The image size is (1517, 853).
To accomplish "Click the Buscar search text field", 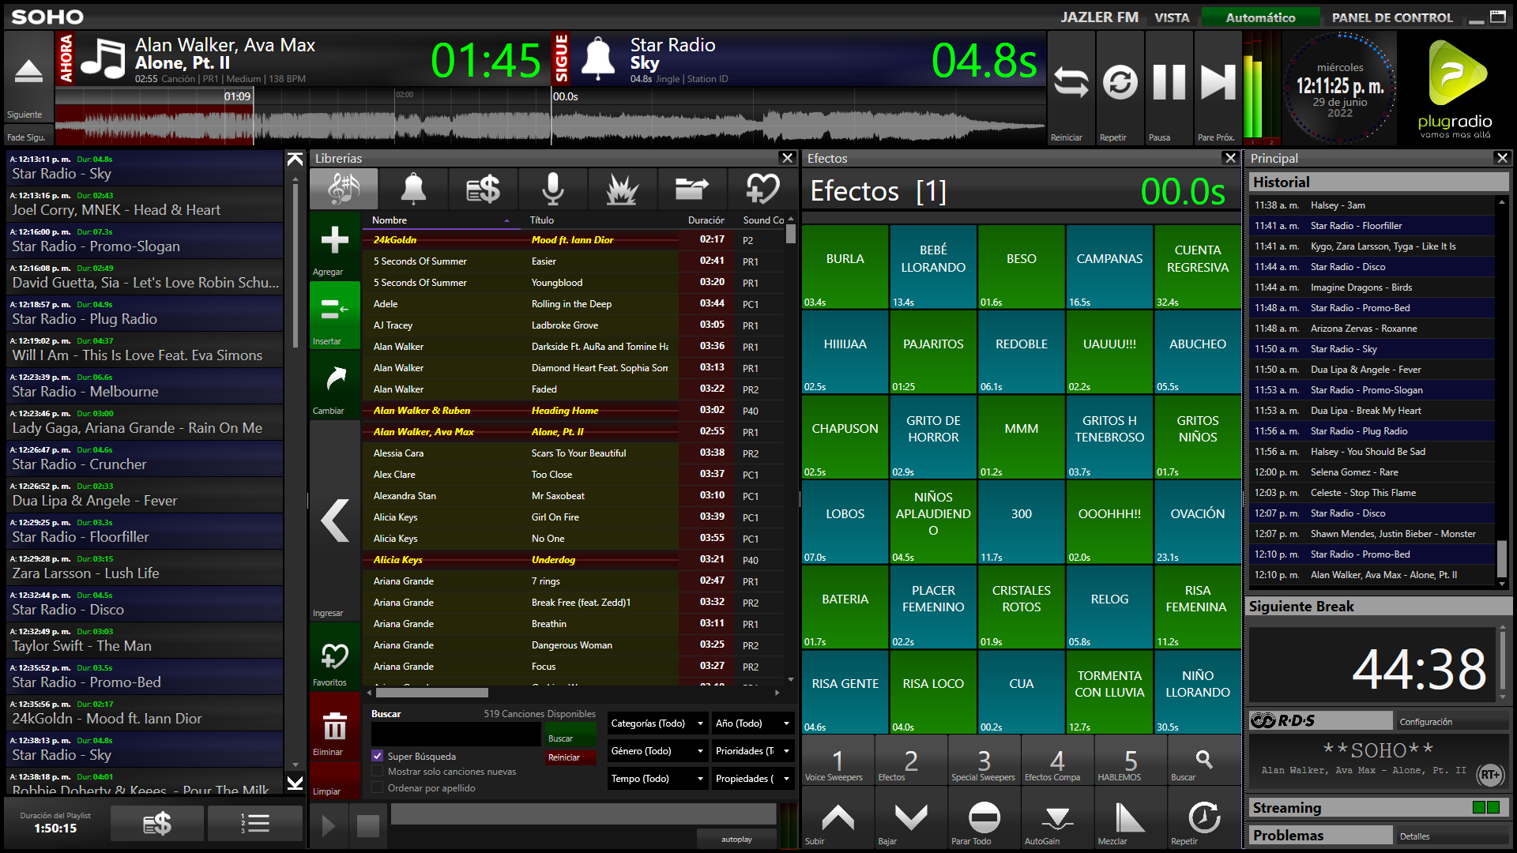I will (456, 735).
